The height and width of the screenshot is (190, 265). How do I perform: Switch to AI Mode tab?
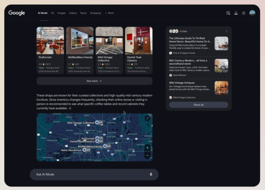pos(43,13)
